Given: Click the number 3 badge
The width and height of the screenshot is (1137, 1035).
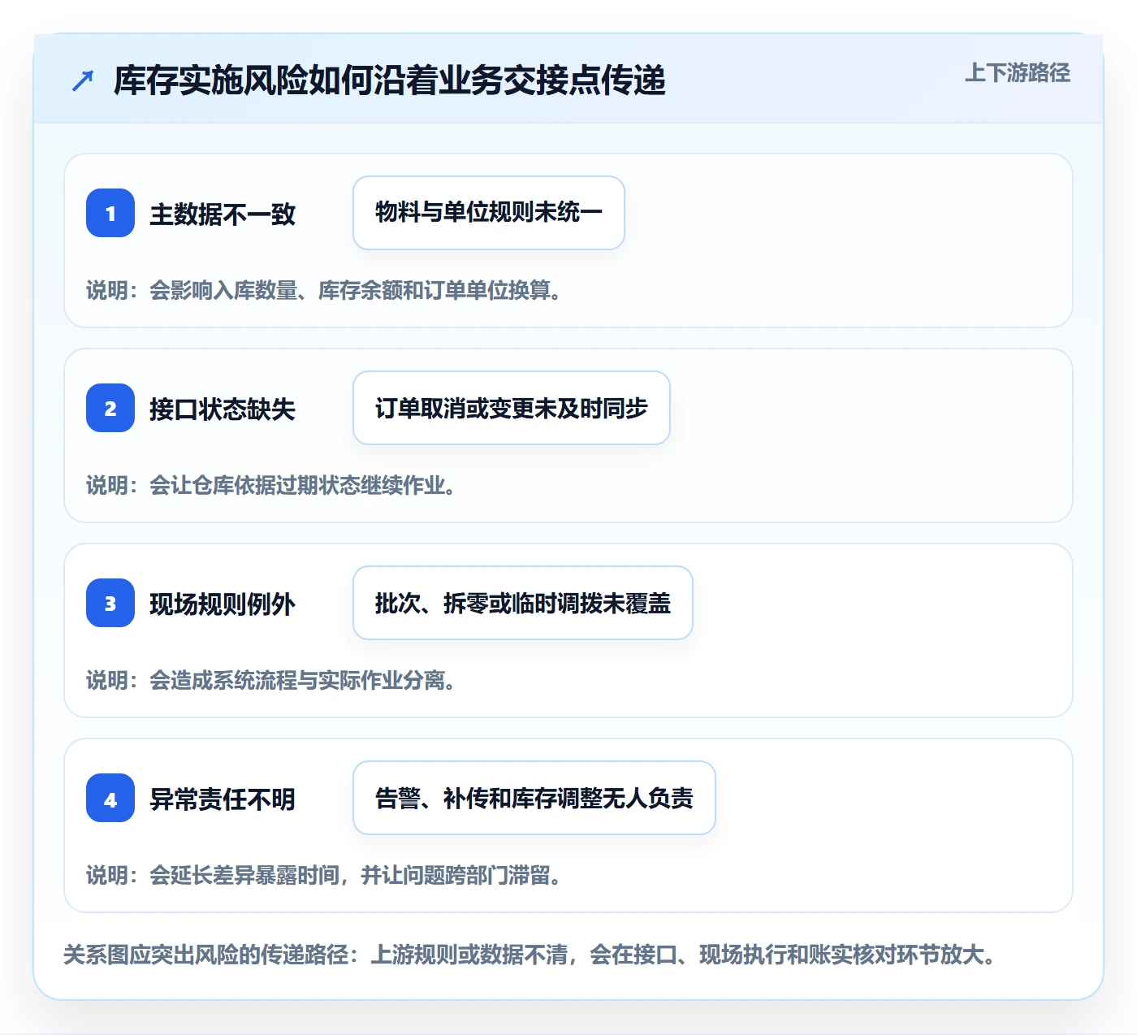Looking at the screenshot, I should click(x=110, y=603).
